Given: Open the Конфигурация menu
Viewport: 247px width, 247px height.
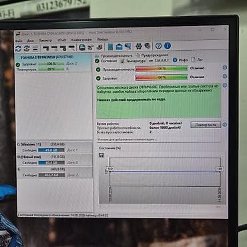Looking at the screenshot, I should pyautogui.click(x=81, y=40).
